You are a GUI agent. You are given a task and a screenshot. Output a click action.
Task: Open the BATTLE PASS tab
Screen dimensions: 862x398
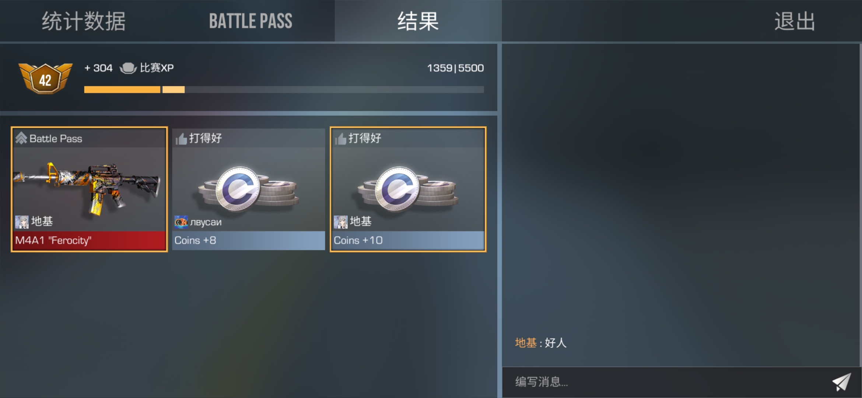[250, 21]
